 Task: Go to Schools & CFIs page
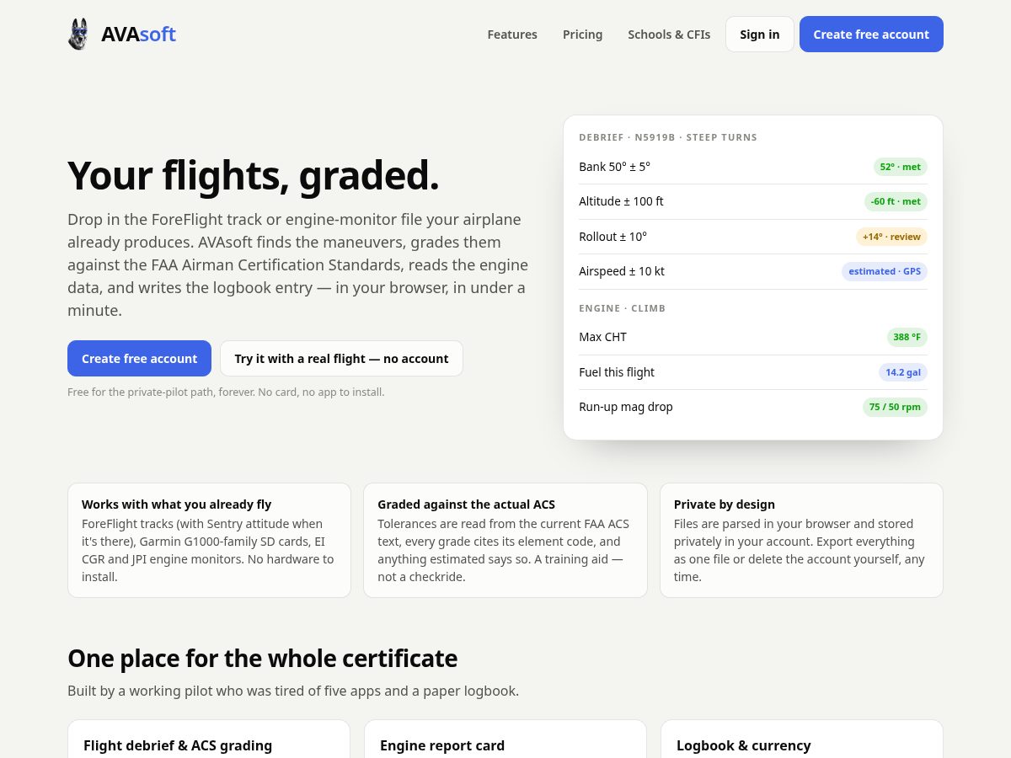669,35
